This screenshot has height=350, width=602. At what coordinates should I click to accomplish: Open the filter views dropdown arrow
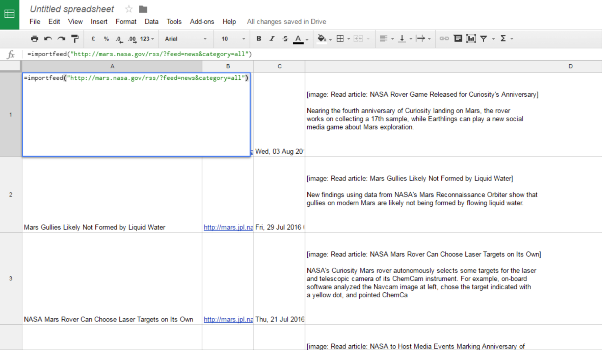(493, 39)
